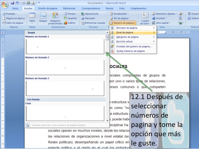Image resolution: width=199 pixels, height=149 pixels.
Task: Open the WordArt dropdown
Action: point(159,18)
